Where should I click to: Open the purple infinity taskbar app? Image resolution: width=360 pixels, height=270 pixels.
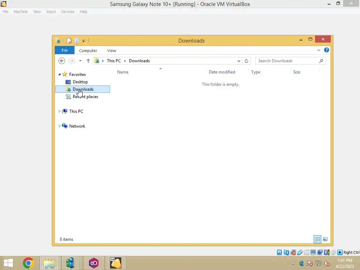pos(94,263)
